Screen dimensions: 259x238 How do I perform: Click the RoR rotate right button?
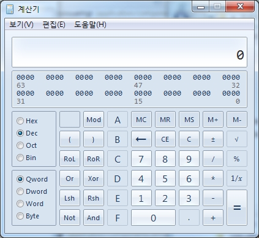pyautogui.click(x=94, y=159)
